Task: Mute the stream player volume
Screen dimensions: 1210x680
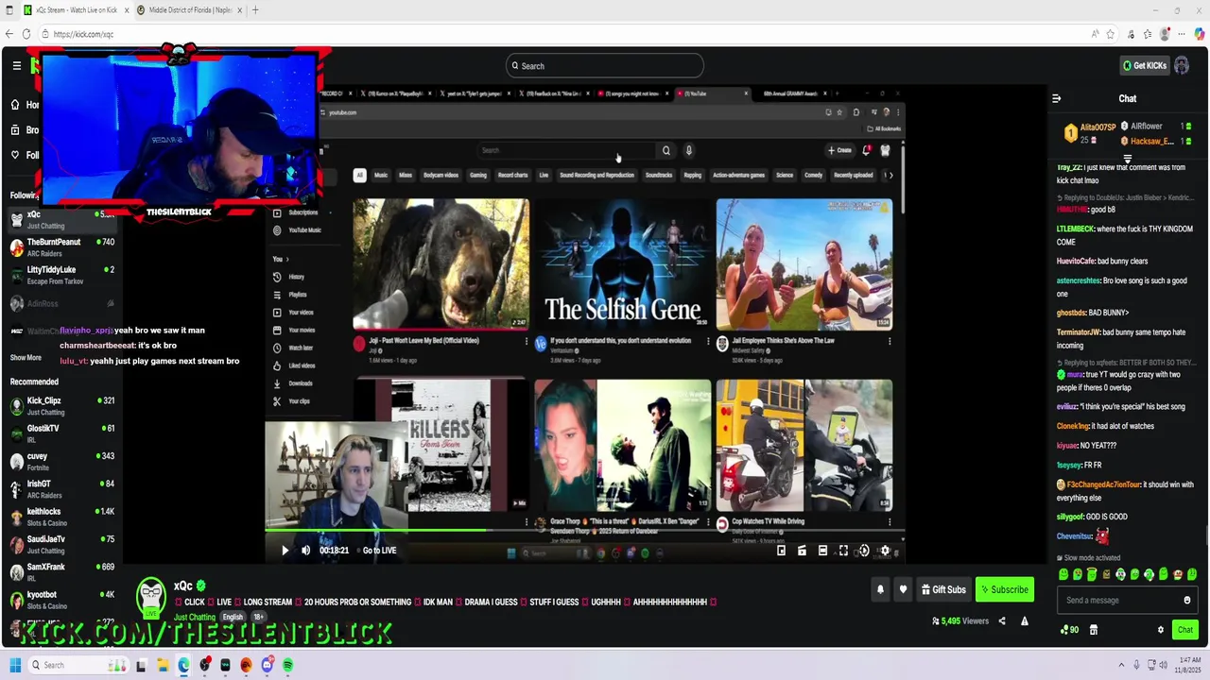Action: tap(305, 551)
